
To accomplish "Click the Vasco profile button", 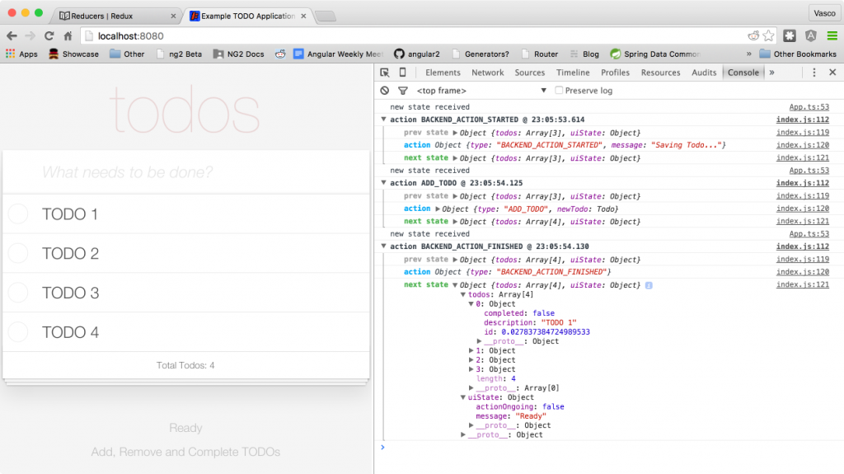I will [824, 13].
